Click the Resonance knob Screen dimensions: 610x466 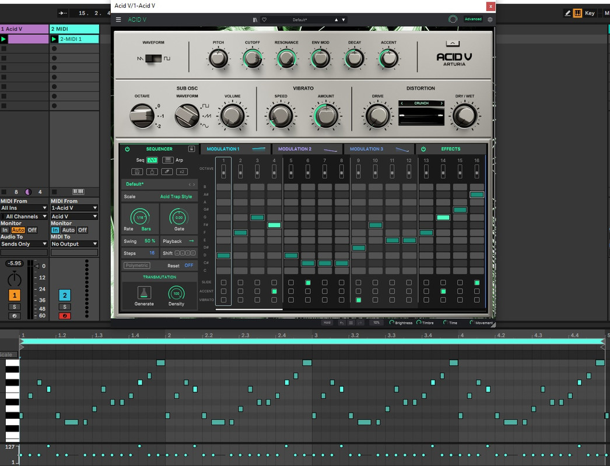point(286,59)
